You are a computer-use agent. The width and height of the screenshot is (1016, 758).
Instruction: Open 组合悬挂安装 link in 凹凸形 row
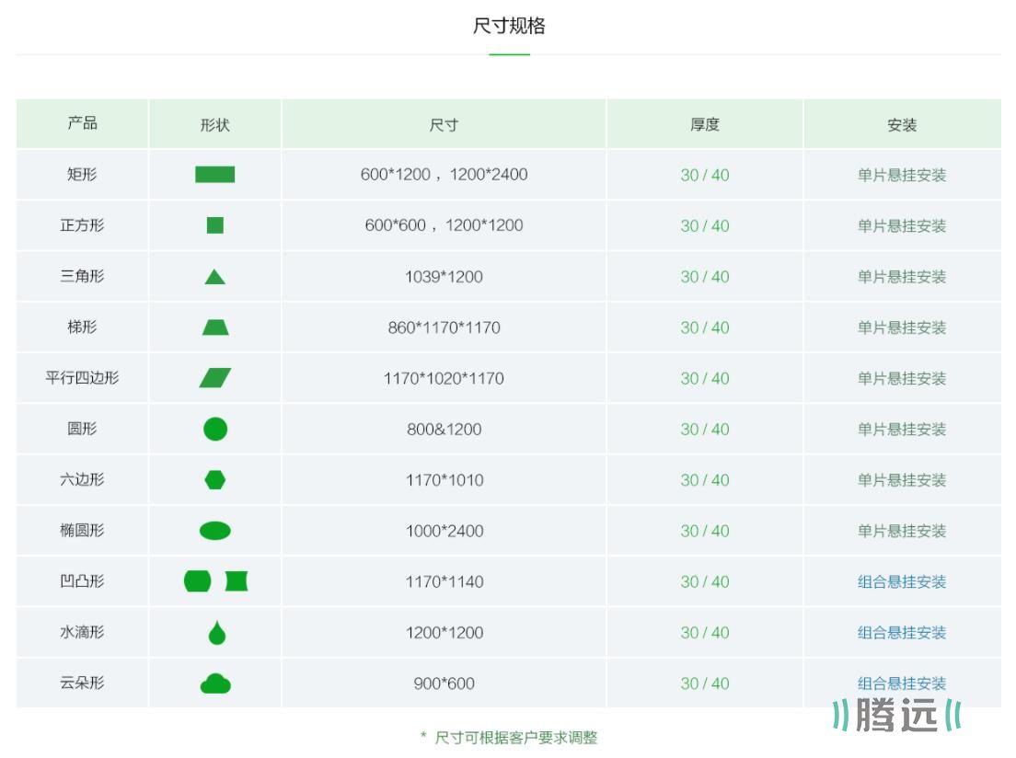901,581
